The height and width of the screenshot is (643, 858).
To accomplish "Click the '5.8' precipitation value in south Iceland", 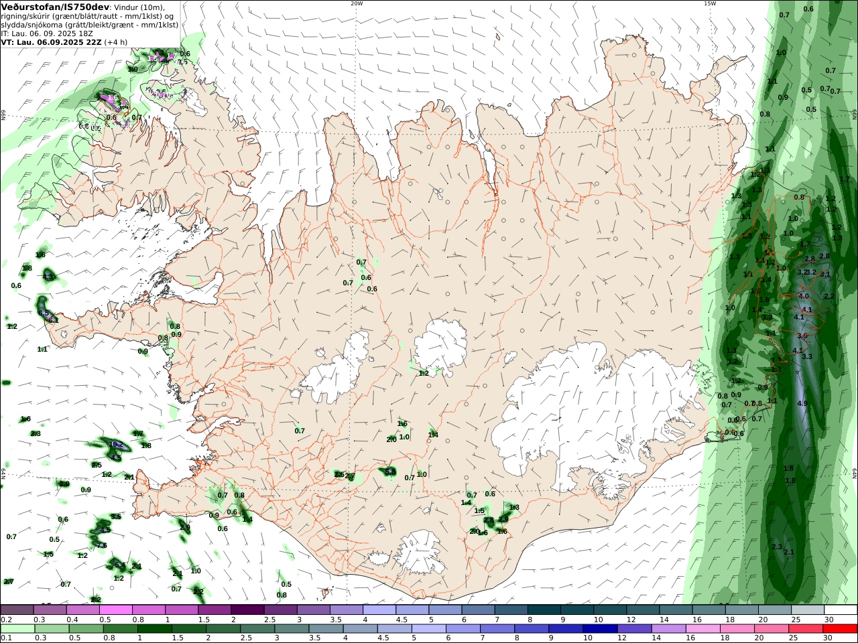I will click(x=390, y=472).
